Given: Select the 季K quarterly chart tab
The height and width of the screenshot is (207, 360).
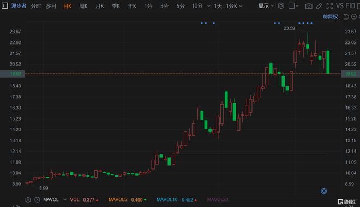Looking at the screenshot, I should tap(116, 6).
